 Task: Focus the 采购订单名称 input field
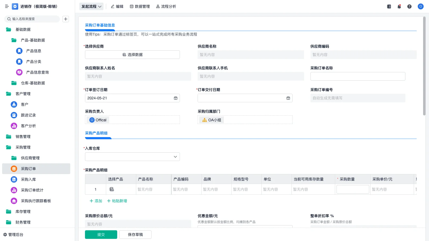point(358,76)
